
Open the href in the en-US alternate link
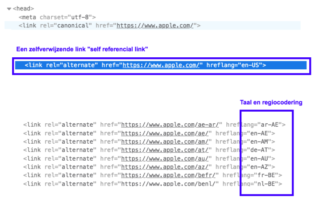tap(161, 65)
